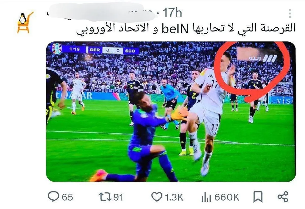Click the 65 replies count
305x209 pixels.
point(67,197)
